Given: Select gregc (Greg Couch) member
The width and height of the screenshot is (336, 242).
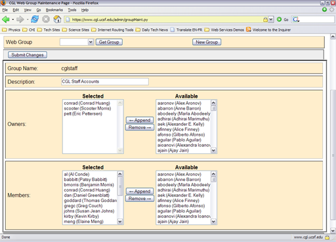Looking at the screenshot, I should coord(83,206).
